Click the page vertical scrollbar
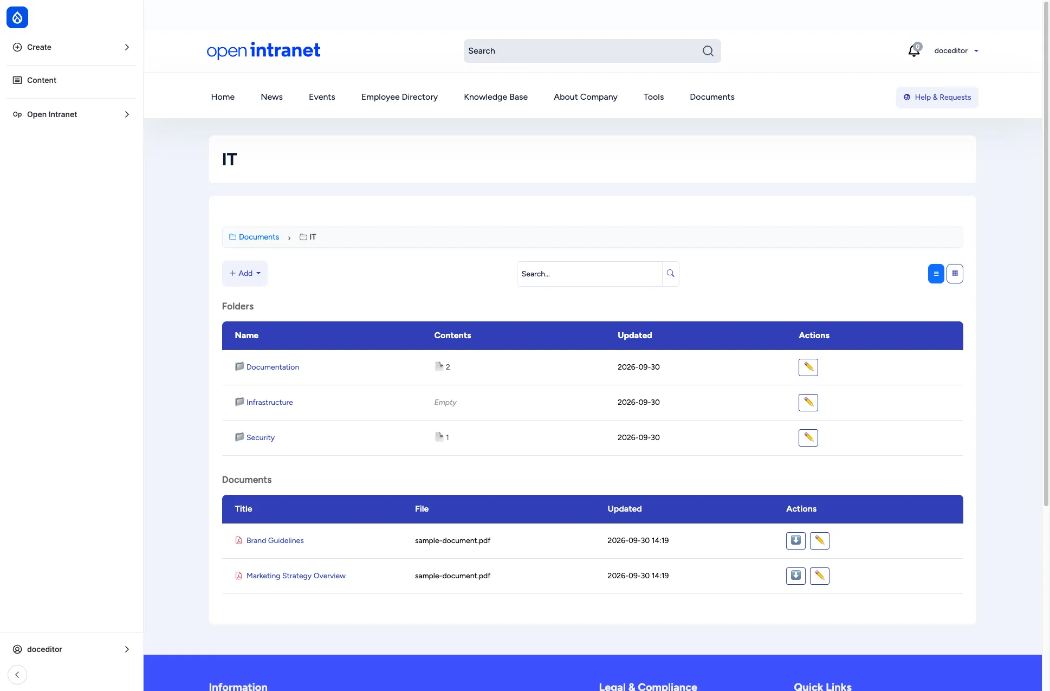1050x691 pixels. coord(1046,254)
